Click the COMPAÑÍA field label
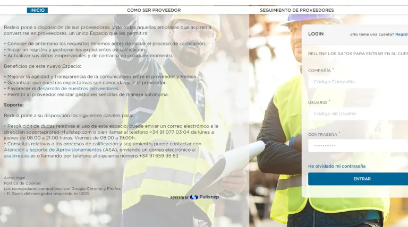The width and height of the screenshot is (408, 227). [x=319, y=70]
